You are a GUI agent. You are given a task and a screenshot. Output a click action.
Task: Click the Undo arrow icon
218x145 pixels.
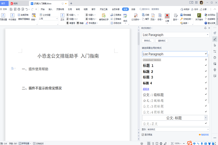(27, 9)
